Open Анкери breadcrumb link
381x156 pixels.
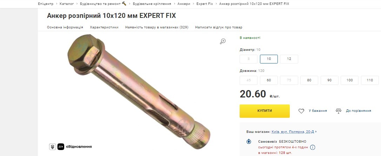[x=184, y=4]
